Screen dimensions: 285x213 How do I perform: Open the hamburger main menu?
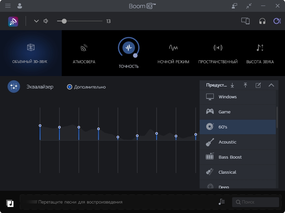click(x=8, y=6)
